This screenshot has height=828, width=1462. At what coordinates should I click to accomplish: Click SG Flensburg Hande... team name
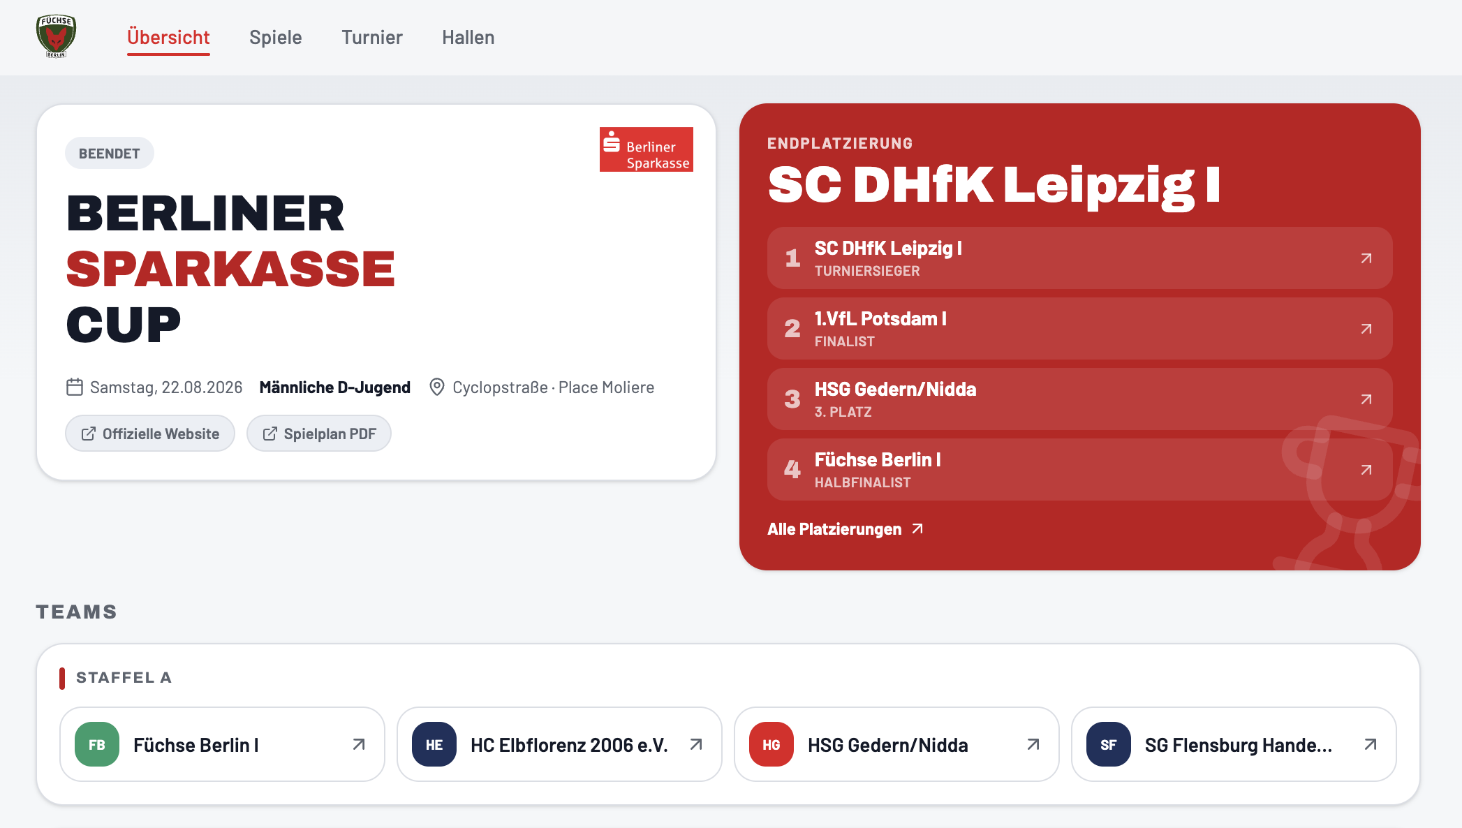click(x=1239, y=745)
